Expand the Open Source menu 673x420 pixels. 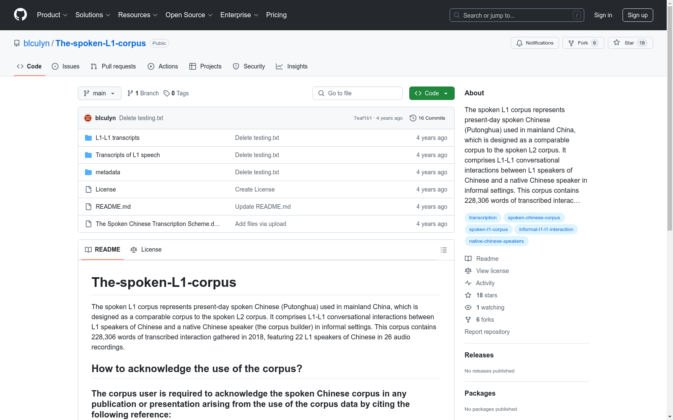[x=189, y=15]
